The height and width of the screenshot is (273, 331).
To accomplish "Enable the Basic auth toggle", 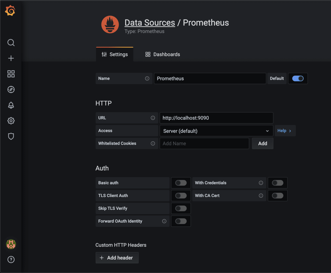I will (x=181, y=183).
